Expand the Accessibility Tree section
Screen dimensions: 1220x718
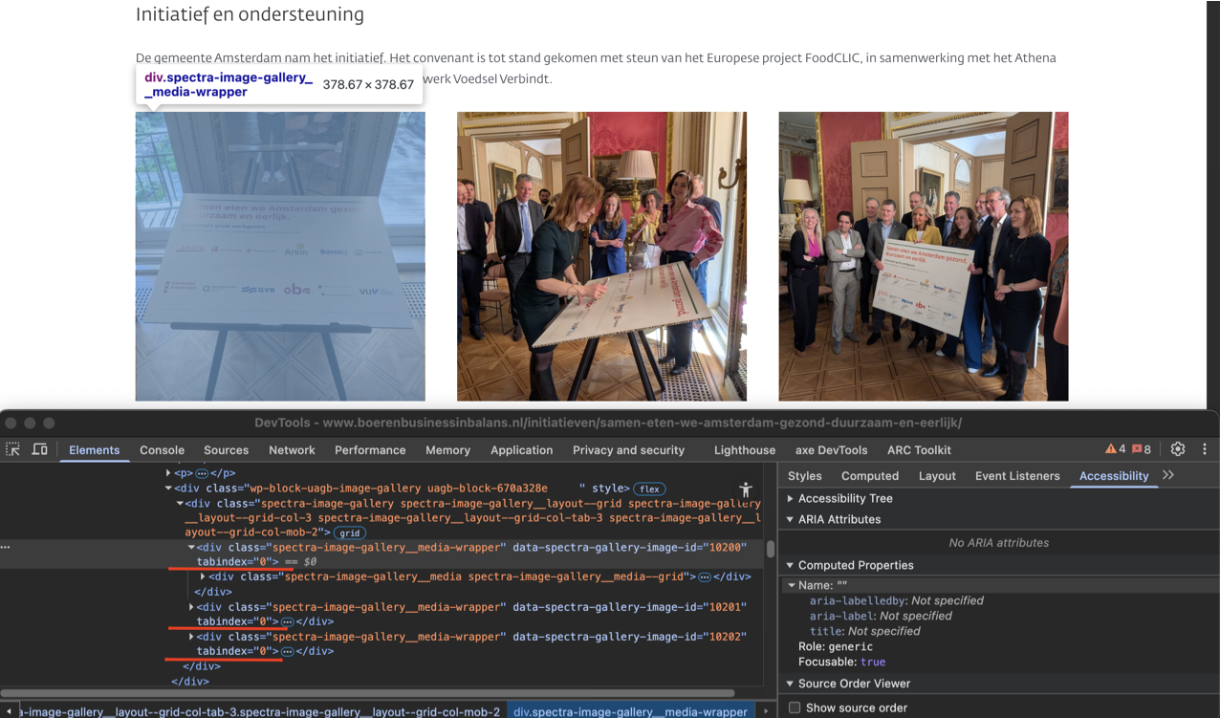point(791,498)
